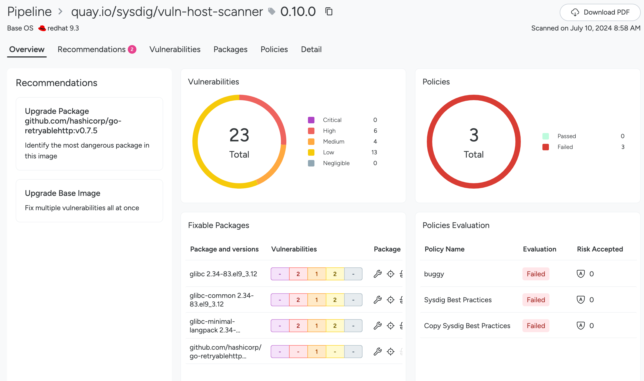The height and width of the screenshot is (381, 644).
Task: Open the Vulnerabilities tab
Action: (175, 49)
